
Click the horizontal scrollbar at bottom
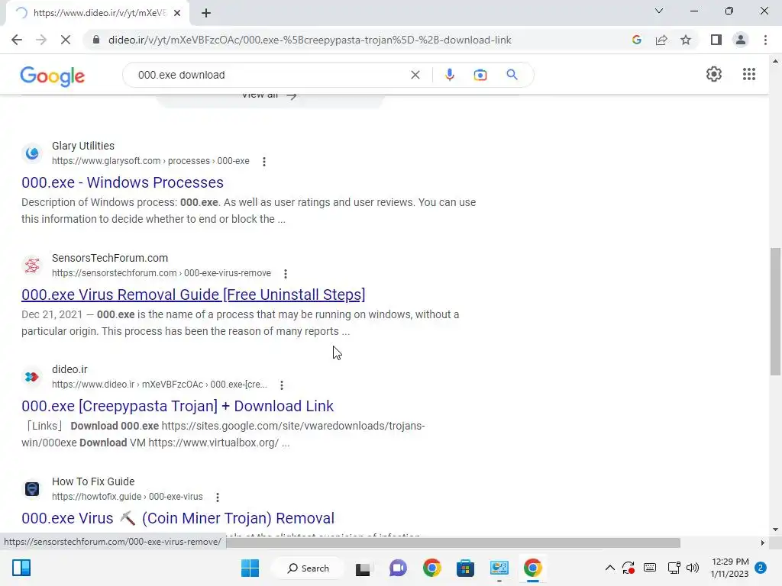click(x=454, y=543)
